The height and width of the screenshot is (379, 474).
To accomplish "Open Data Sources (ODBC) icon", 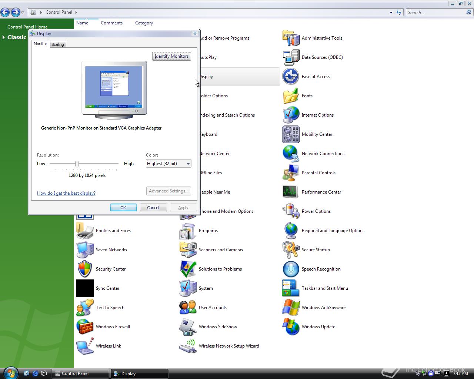I will tap(291, 57).
